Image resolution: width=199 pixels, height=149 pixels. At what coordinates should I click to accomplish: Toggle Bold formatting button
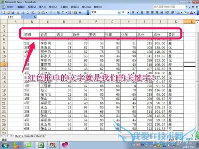coord(133,12)
